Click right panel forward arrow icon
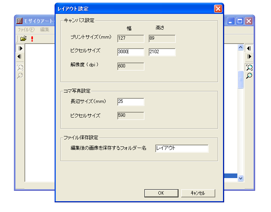This screenshot has width=271, height=212. (x=249, y=56)
